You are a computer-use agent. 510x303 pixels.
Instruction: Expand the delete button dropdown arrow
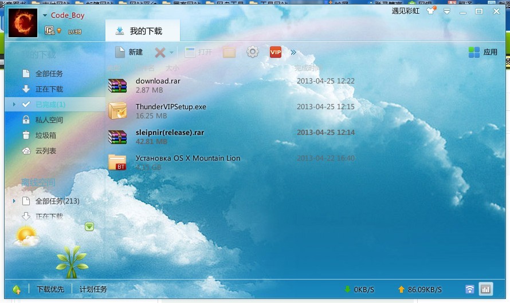click(x=171, y=53)
